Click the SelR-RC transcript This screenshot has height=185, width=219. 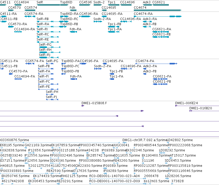coord(48,37)
